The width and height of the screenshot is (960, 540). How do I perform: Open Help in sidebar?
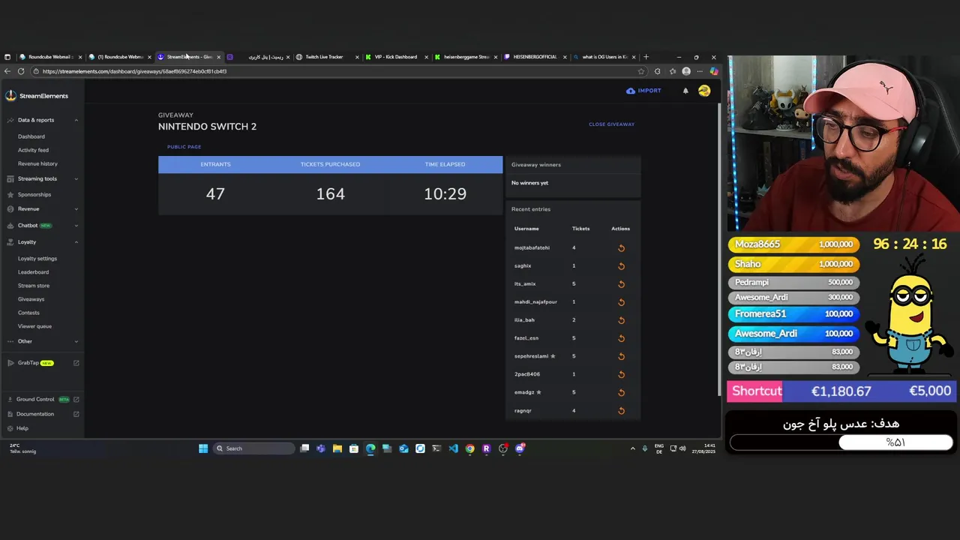point(22,428)
